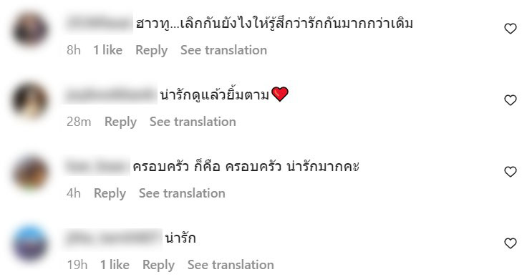This screenshot has height=277, width=527.
Task: View likes on the 8h comment
Action: [x=108, y=50]
